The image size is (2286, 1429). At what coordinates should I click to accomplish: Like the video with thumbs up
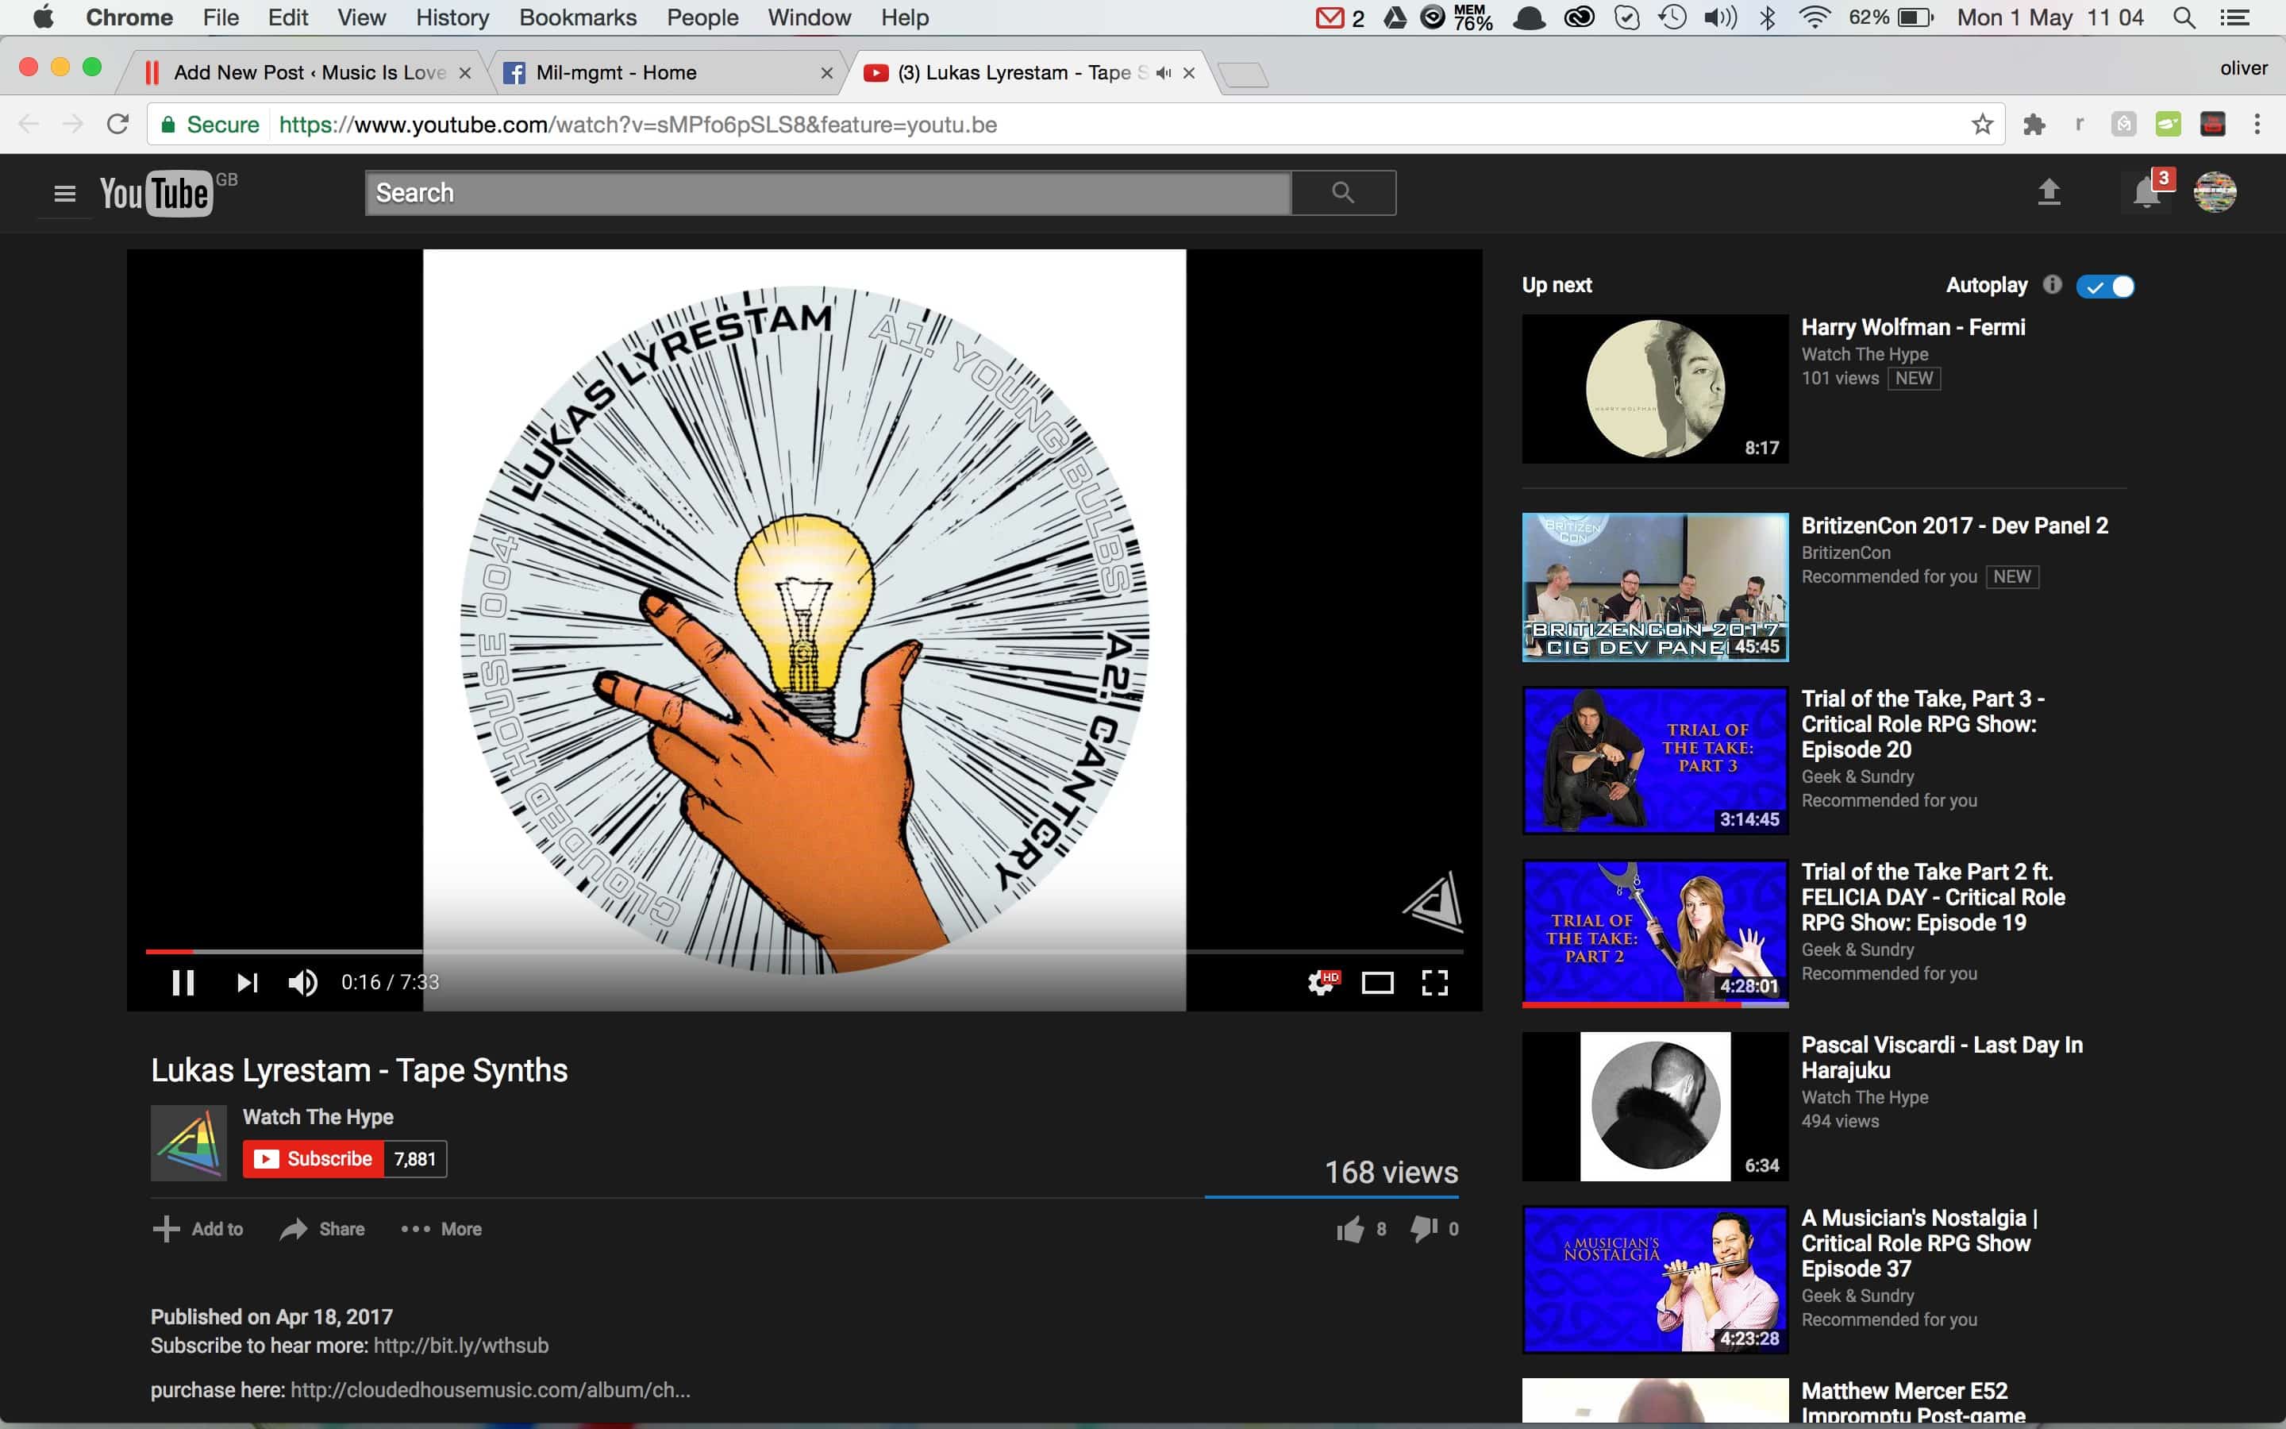[1351, 1229]
